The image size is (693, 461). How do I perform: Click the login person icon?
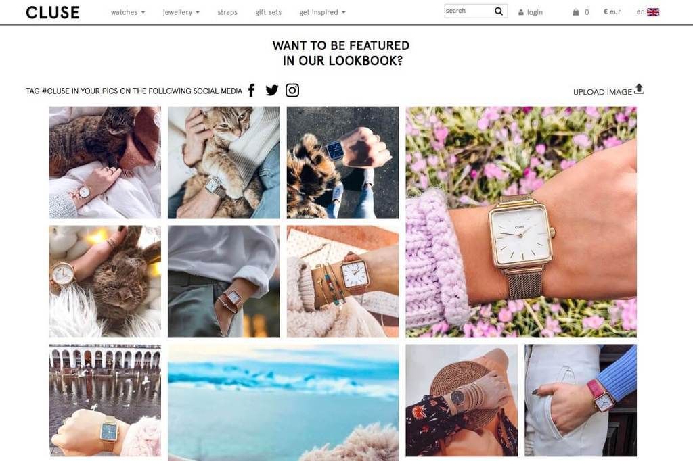(521, 12)
